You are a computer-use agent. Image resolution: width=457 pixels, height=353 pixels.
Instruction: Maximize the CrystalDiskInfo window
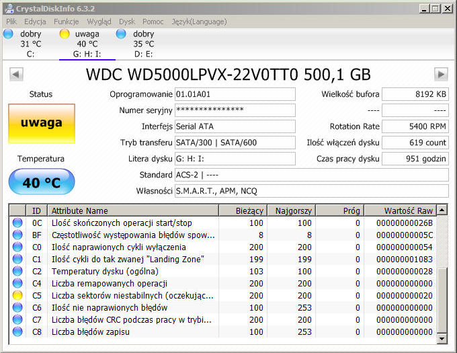tap(435, 9)
